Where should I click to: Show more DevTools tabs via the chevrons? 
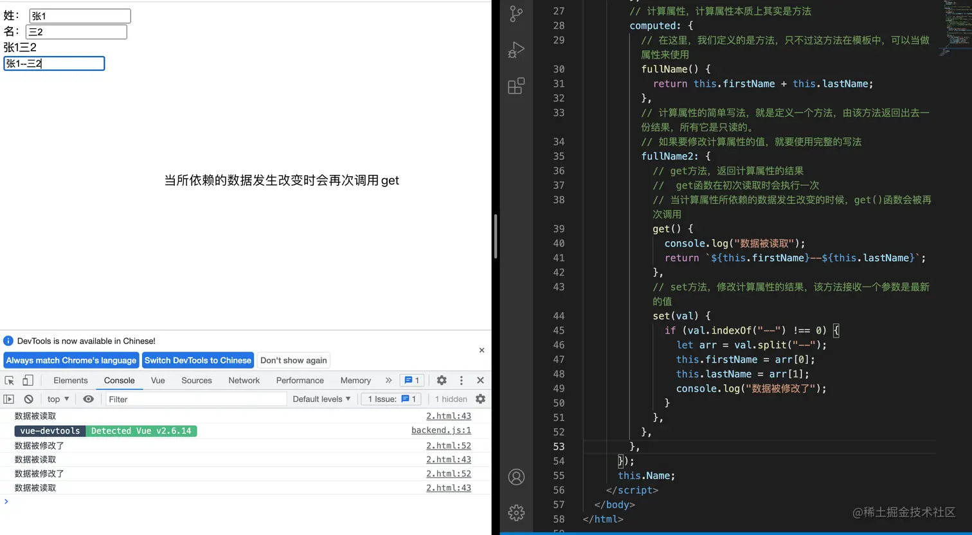click(388, 381)
